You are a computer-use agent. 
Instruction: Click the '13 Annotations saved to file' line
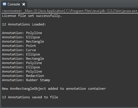click(x=30, y=97)
